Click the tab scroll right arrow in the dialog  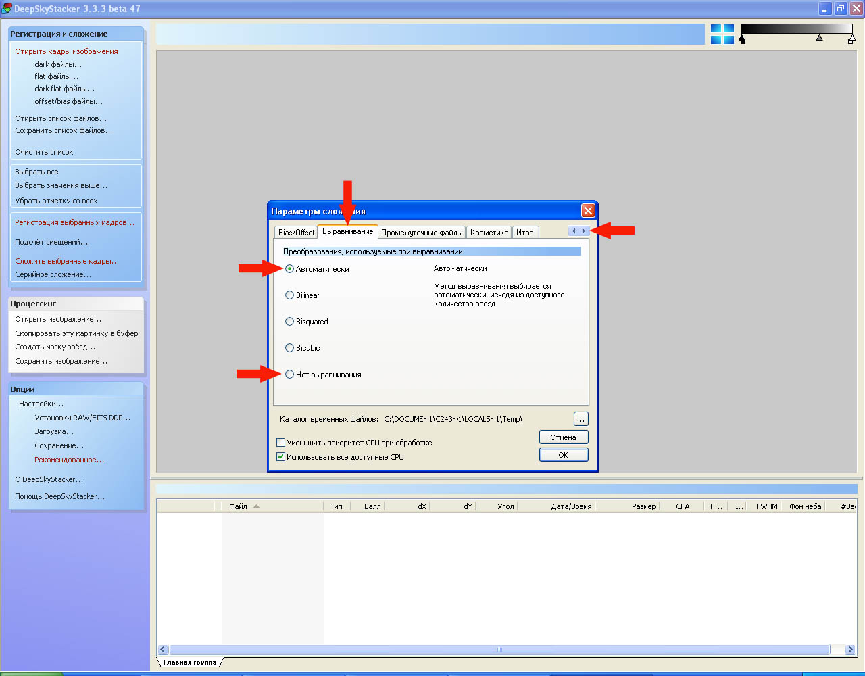584,231
